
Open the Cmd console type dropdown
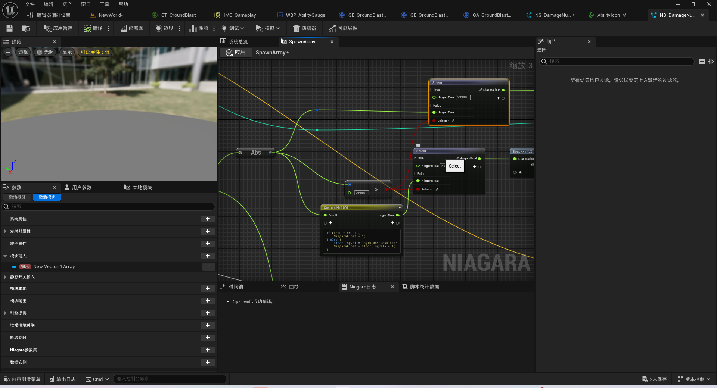click(x=97, y=379)
